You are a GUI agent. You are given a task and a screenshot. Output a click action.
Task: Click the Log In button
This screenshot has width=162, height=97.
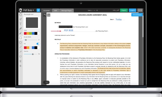(133, 10)
